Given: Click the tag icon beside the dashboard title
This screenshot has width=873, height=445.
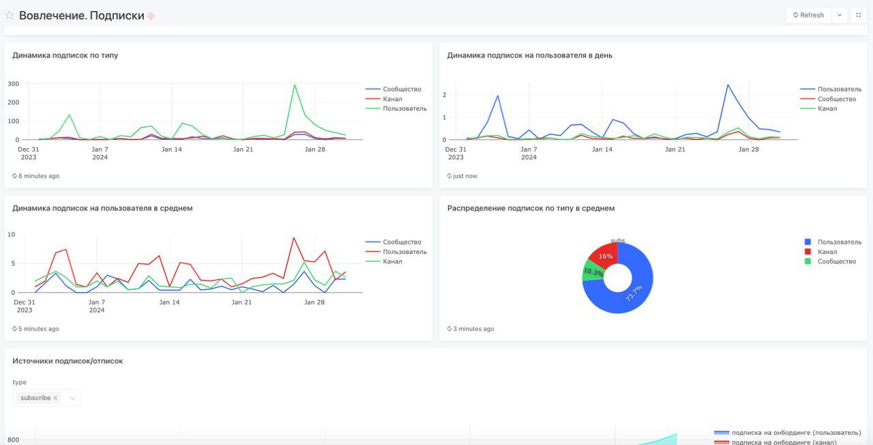Looking at the screenshot, I should tap(151, 16).
